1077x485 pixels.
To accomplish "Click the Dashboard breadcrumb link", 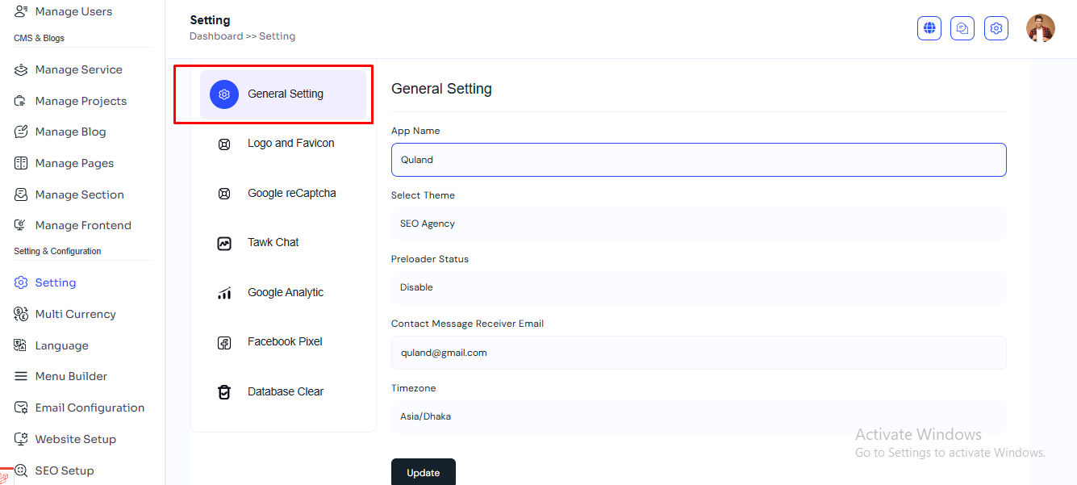I will click(215, 36).
